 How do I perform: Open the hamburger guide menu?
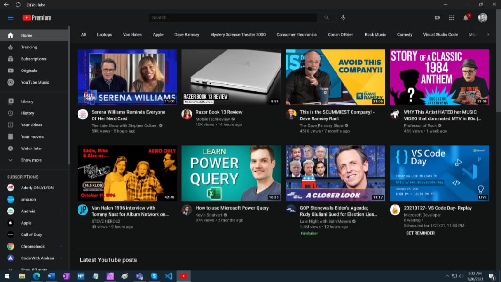pyautogui.click(x=10, y=17)
